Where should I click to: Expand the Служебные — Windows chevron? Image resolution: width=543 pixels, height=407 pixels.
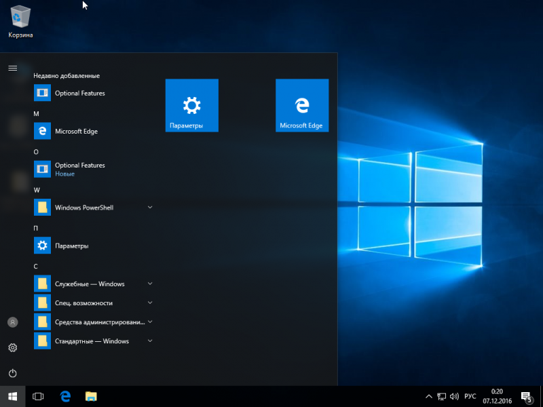point(150,284)
